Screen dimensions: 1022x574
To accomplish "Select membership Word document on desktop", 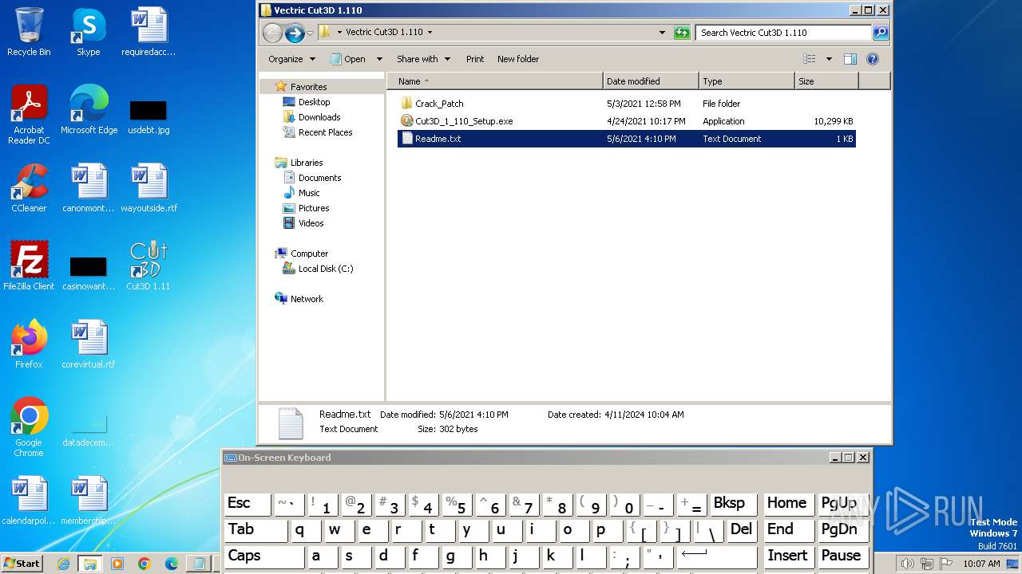I will tap(89, 501).
